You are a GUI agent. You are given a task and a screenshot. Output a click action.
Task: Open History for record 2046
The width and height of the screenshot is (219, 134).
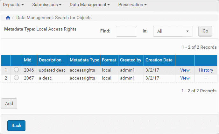[x=206, y=70]
